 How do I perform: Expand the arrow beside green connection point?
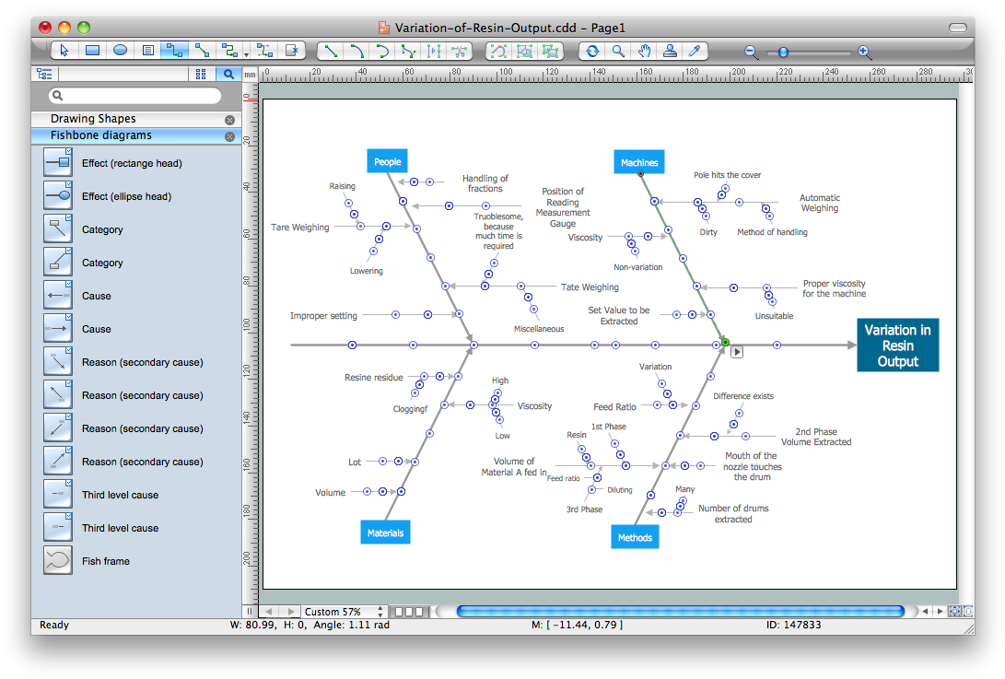(737, 351)
